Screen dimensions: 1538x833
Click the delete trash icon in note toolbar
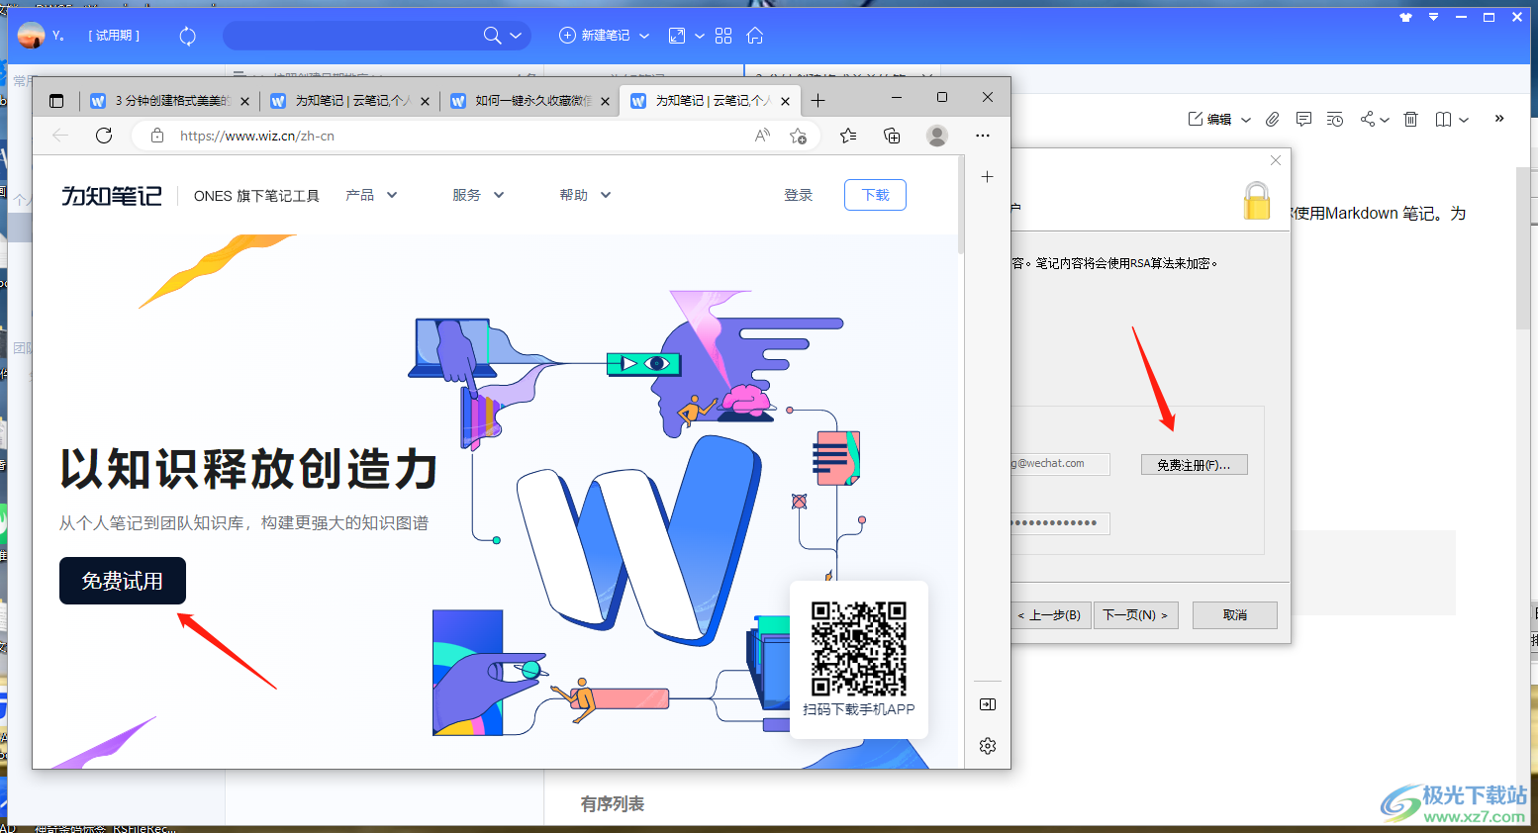coord(1411,119)
